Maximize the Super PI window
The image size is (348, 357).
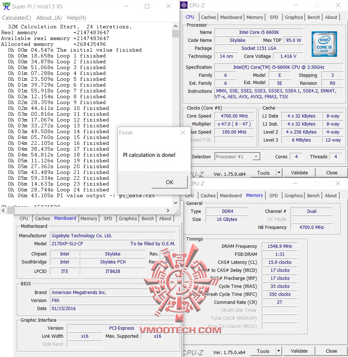pyautogui.click(x=147, y=7)
